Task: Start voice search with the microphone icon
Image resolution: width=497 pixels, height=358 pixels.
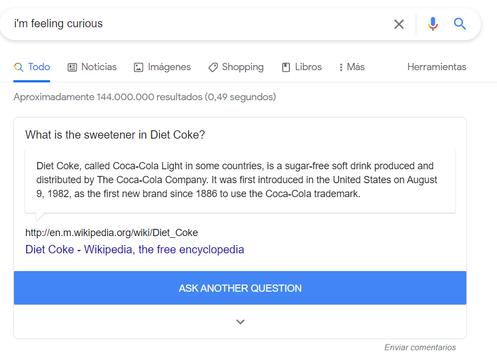Action: point(433,24)
